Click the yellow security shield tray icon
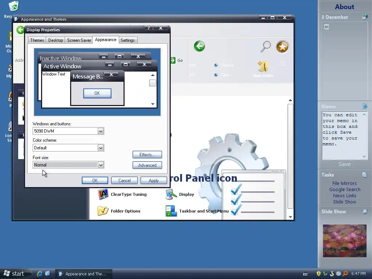The width and height of the screenshot is (372, 279). click(319, 274)
